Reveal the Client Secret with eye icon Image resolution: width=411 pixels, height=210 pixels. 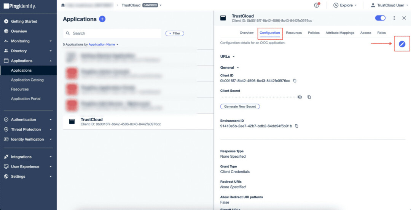pos(300,97)
